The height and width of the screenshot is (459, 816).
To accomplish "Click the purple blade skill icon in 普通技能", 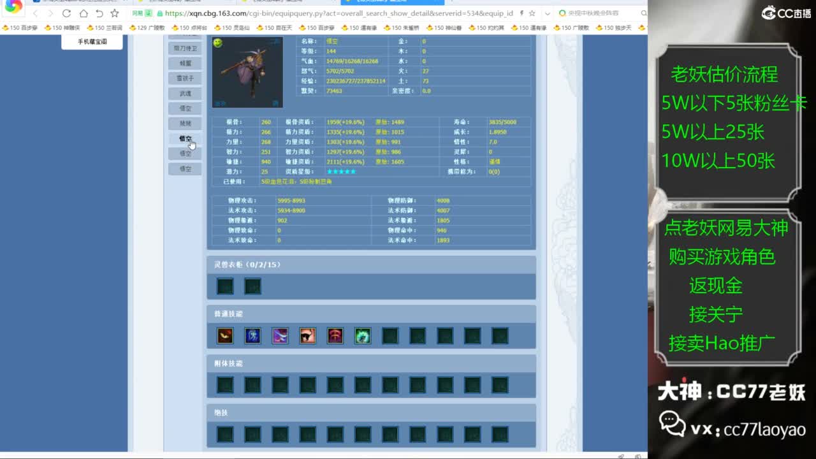I will pyautogui.click(x=280, y=335).
